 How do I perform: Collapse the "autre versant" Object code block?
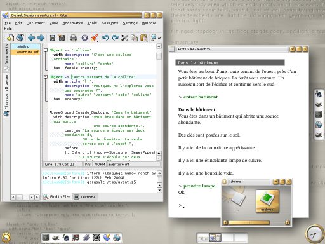coord(46,77)
